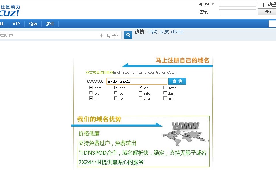Click the 英文域名注册查询 link

click(99, 72)
